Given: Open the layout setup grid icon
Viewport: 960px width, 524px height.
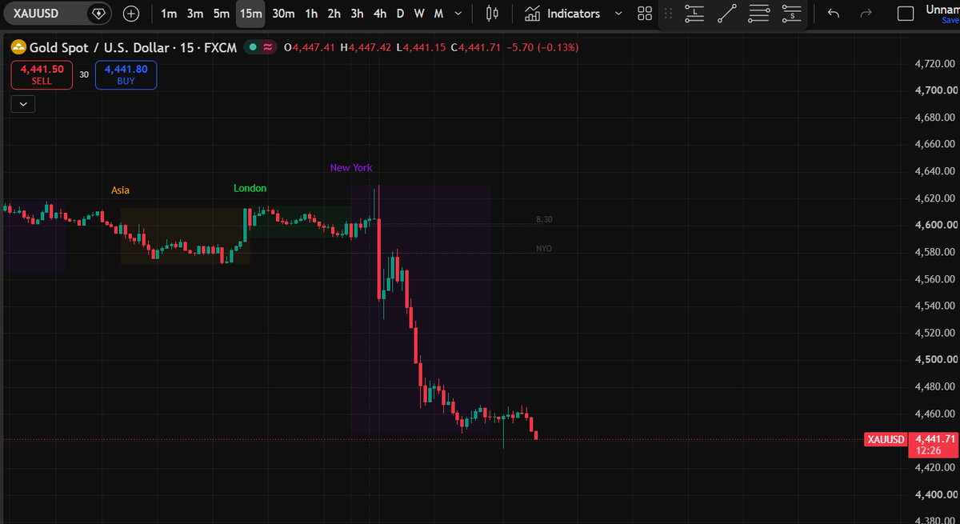Looking at the screenshot, I should (645, 14).
